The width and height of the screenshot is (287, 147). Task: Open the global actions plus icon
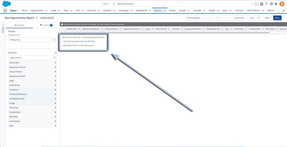(x=261, y=4)
